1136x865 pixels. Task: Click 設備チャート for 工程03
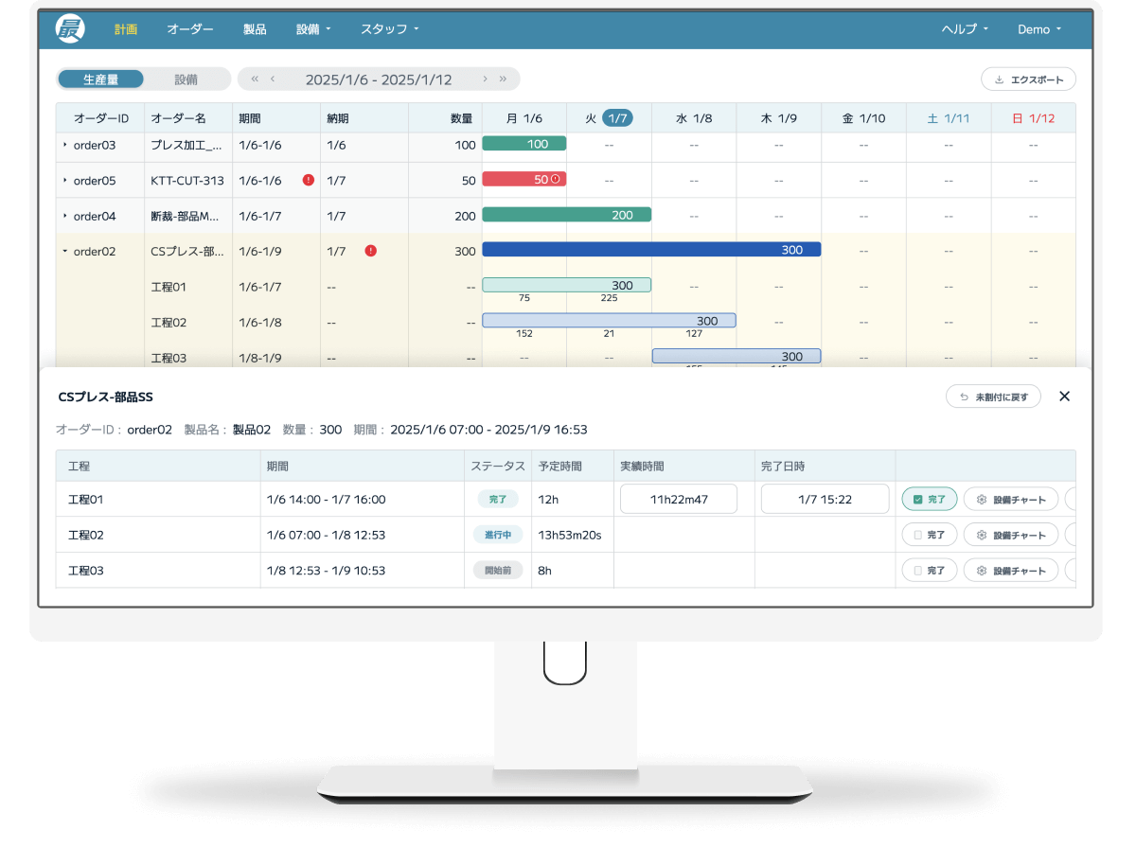(x=1010, y=570)
